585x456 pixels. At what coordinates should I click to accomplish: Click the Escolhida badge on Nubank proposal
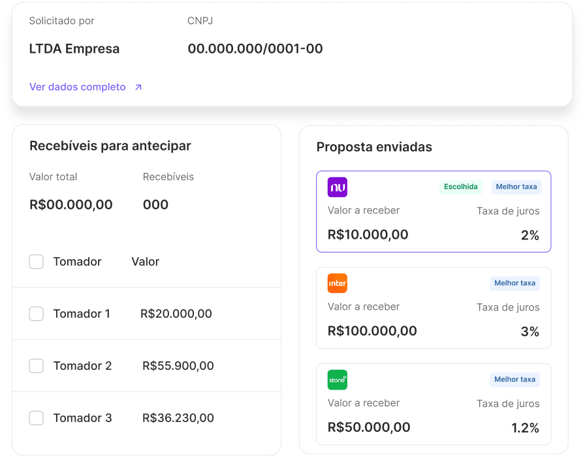coord(461,187)
